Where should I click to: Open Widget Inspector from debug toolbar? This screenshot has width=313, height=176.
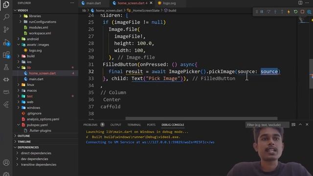(x=309, y=12)
